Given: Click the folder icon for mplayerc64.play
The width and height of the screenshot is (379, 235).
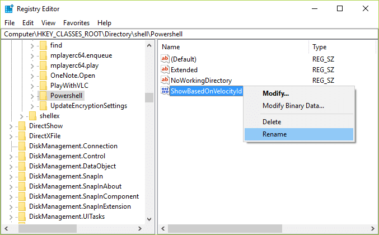Looking at the screenshot, I should [x=43, y=65].
